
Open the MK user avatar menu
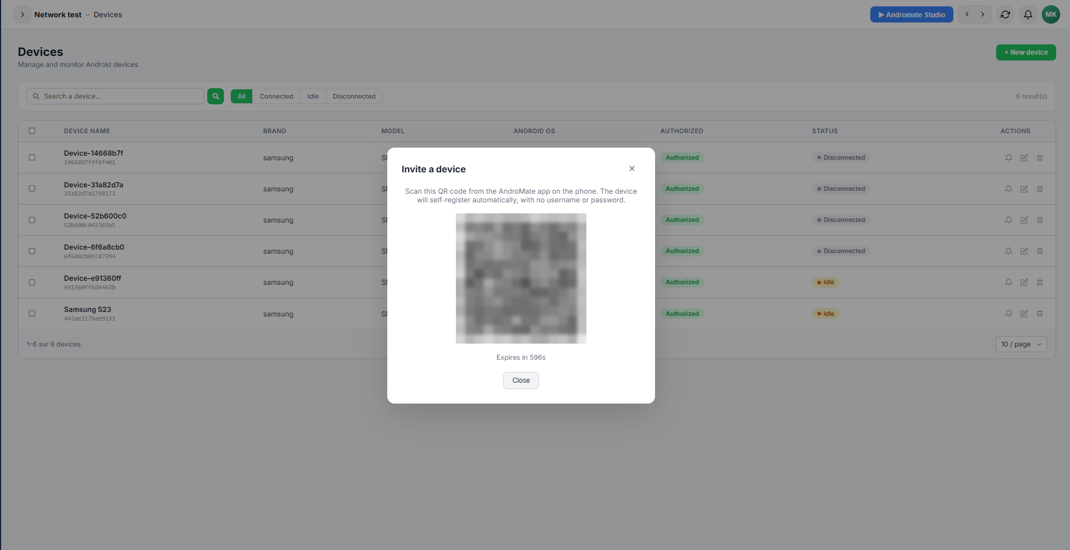click(1051, 14)
